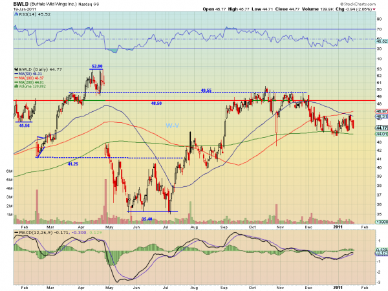Click the -3 level on MACD axis
Screen dimensions: 388x291
pos(379,283)
